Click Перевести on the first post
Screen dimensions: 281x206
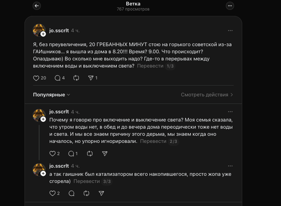click(150, 66)
